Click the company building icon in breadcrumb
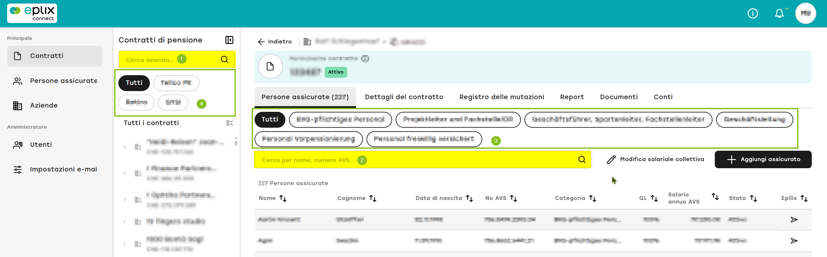Image resolution: width=827 pixels, height=257 pixels. tap(307, 42)
